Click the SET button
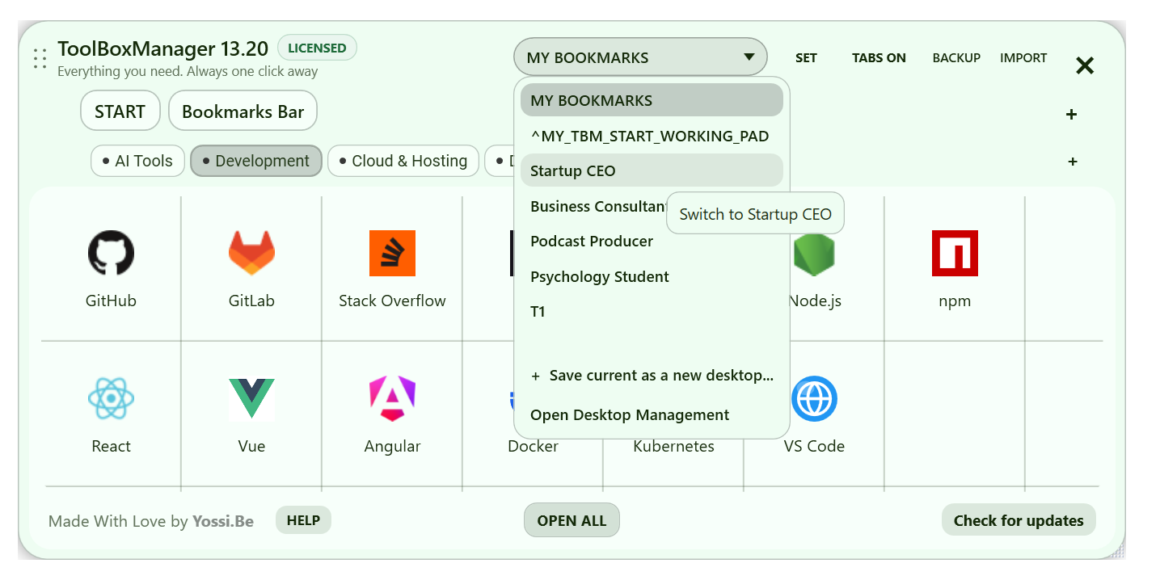Screen dimensions: 1160x576 point(806,58)
